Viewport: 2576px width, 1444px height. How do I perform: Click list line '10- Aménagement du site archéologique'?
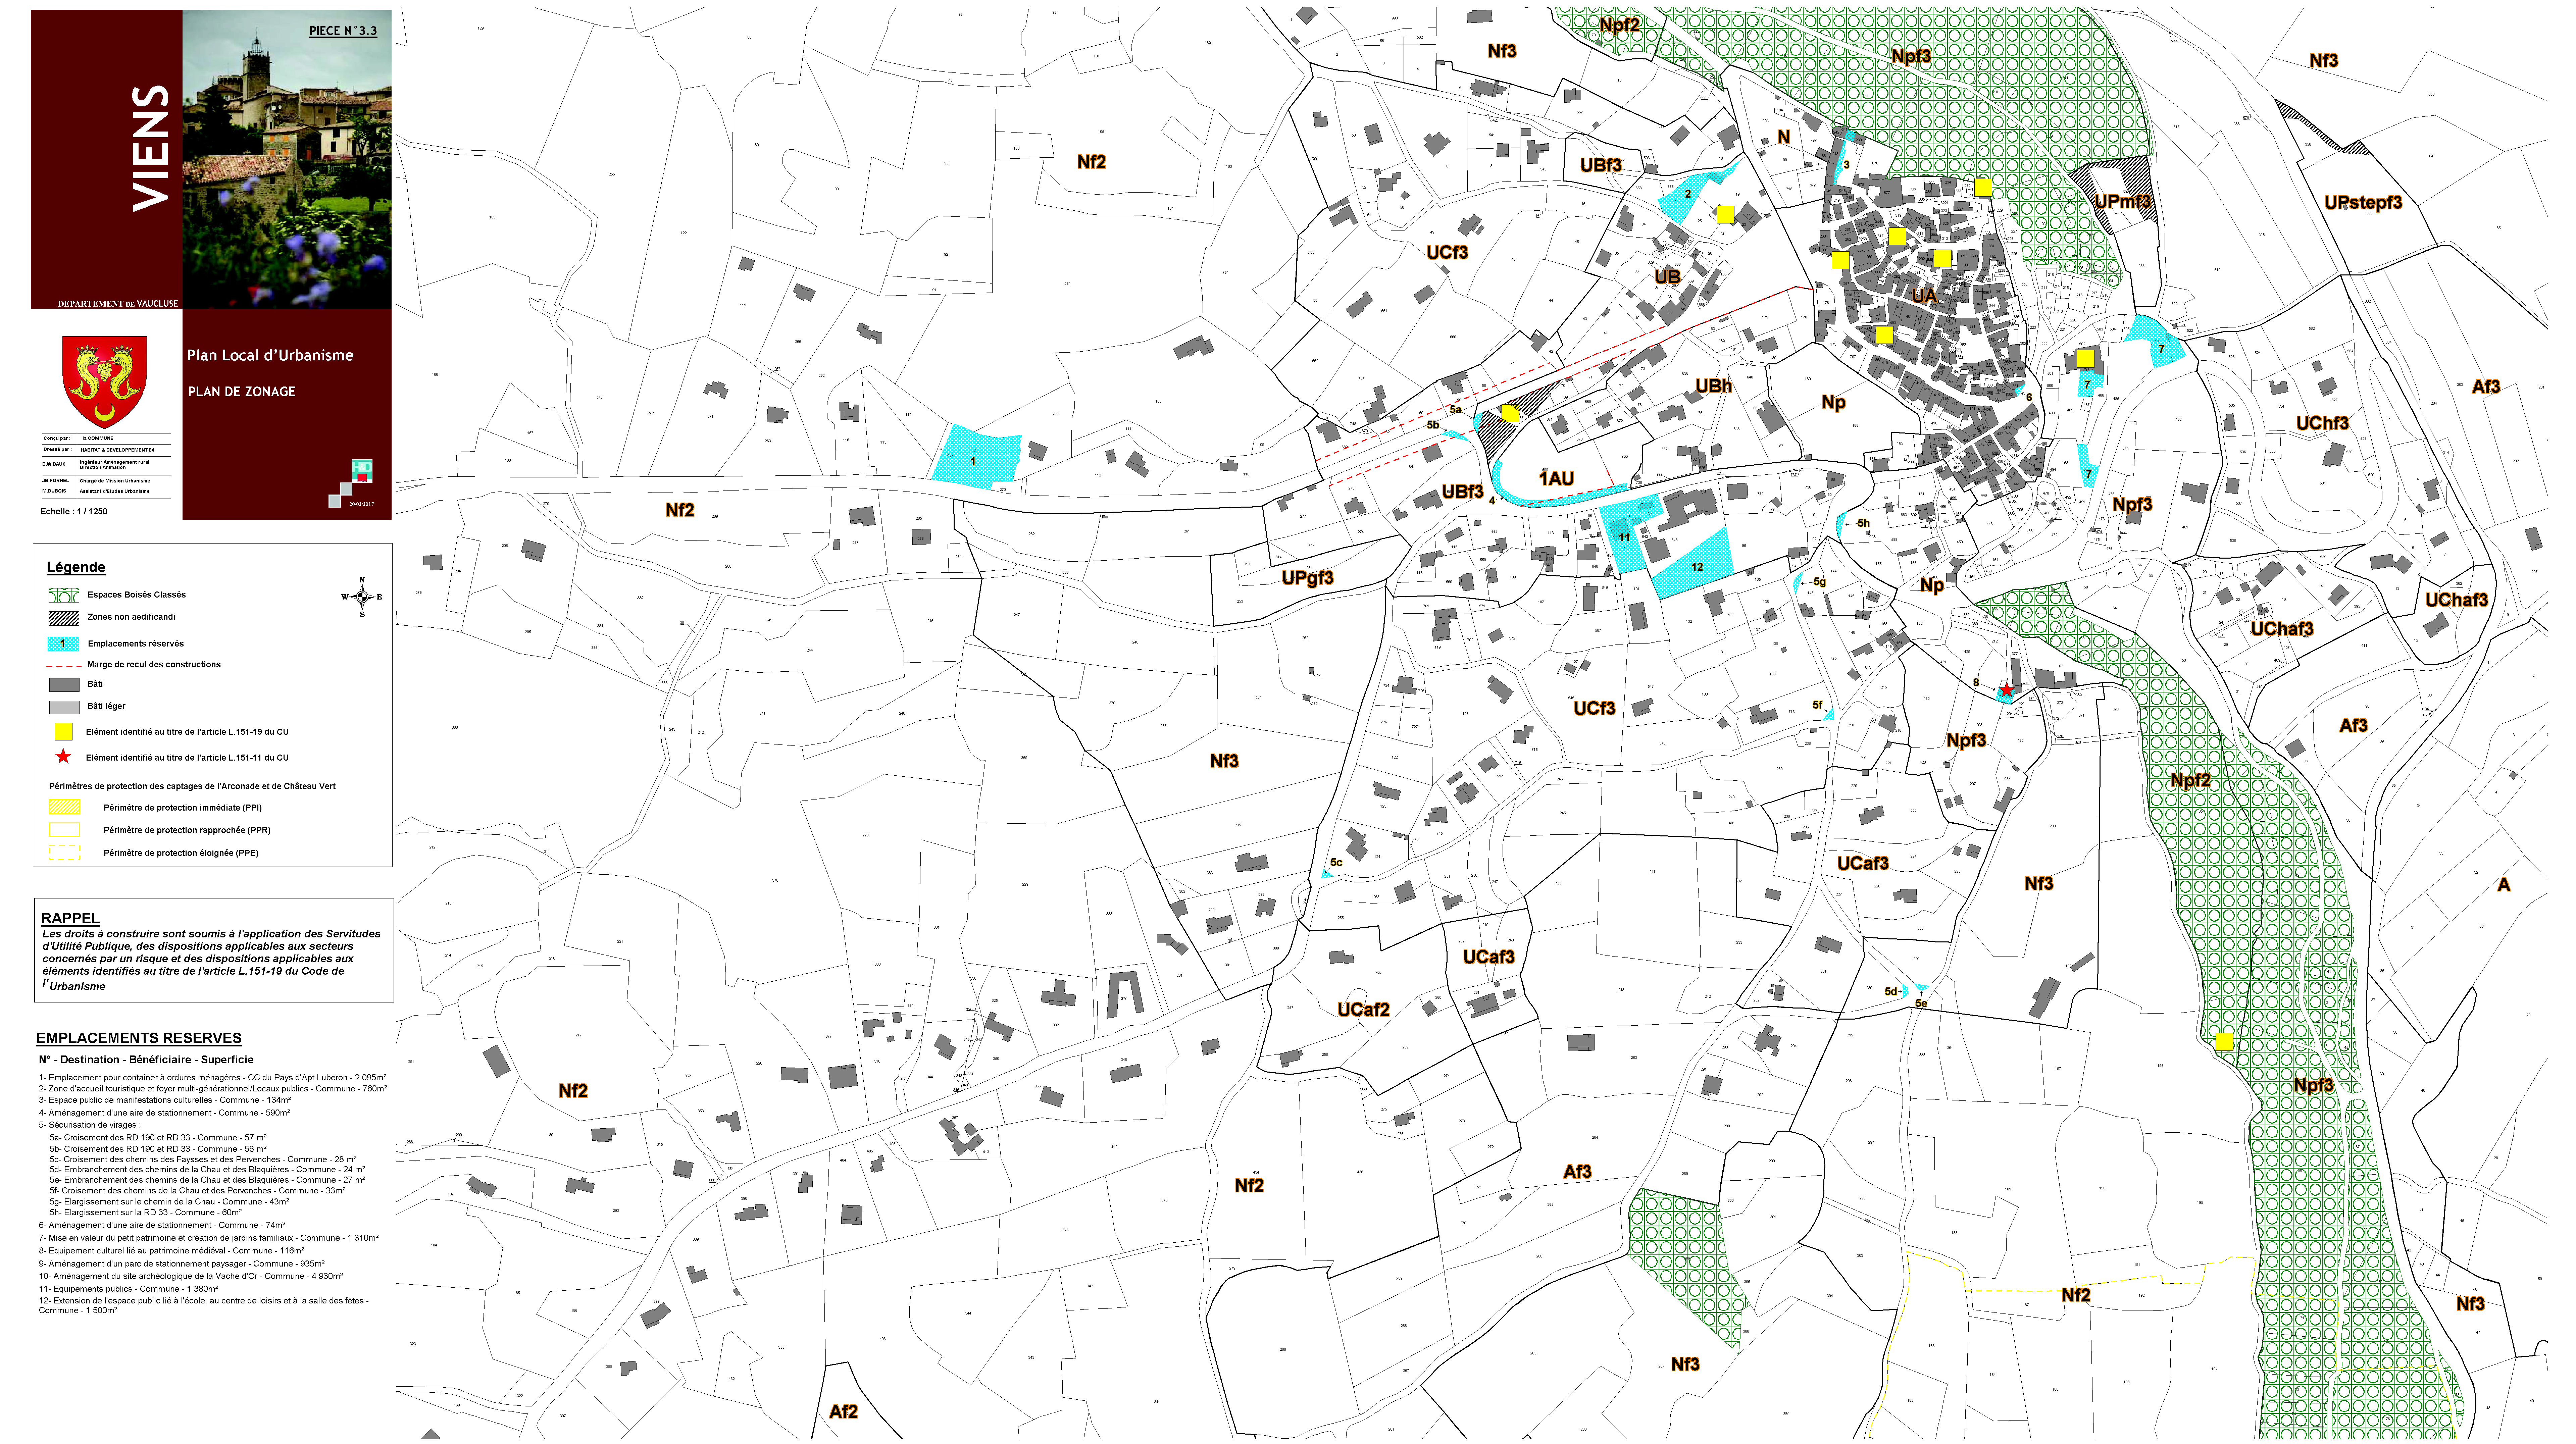click(x=191, y=1276)
